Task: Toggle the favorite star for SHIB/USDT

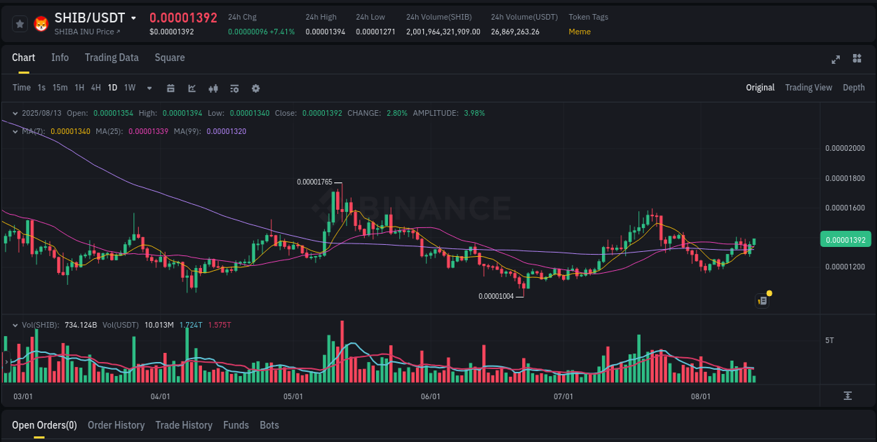Action: pyautogui.click(x=20, y=23)
